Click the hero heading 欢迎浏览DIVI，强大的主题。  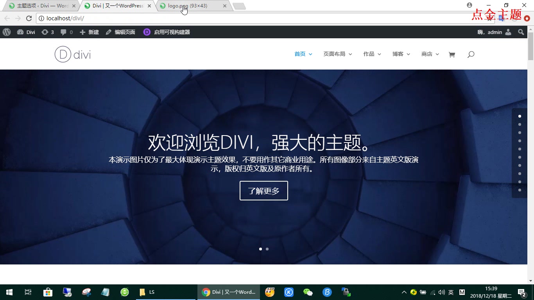click(260, 143)
